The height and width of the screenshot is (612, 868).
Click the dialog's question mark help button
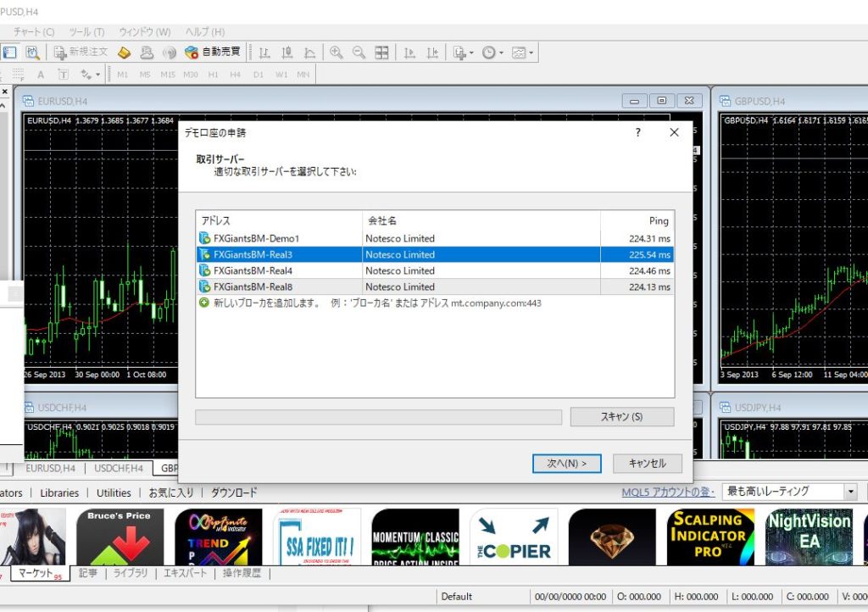tap(638, 132)
